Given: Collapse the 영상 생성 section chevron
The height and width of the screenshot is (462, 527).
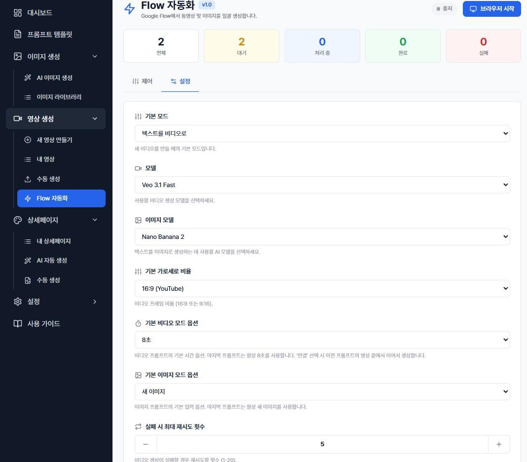Looking at the screenshot, I should coord(95,118).
